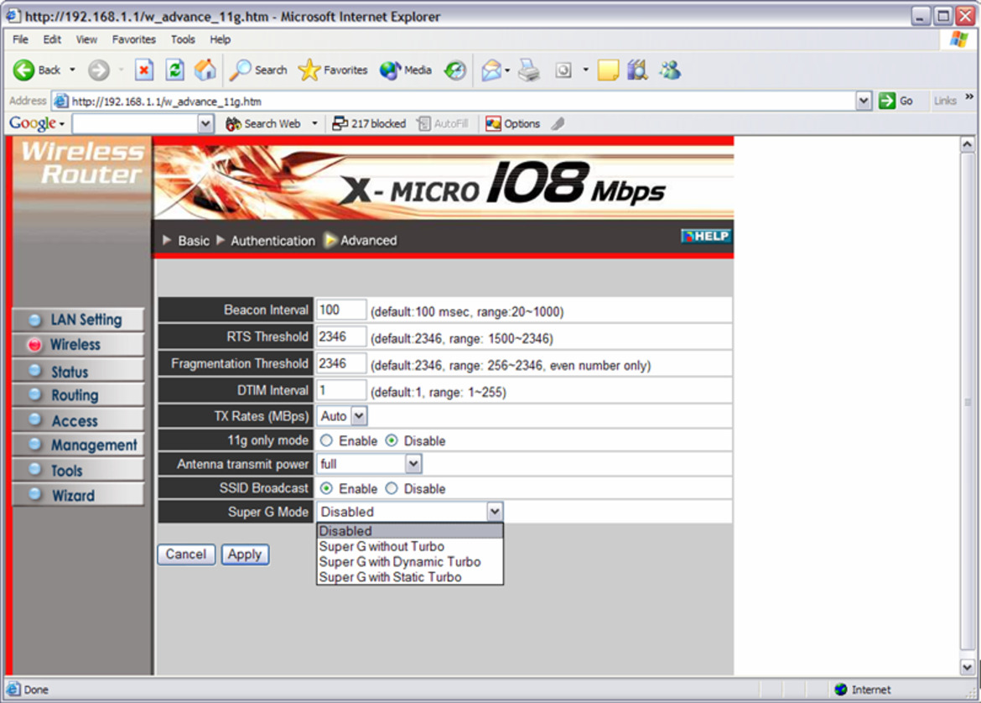Screen dimensions: 981x703
Task: Open the Access sidebar item
Action: click(78, 420)
